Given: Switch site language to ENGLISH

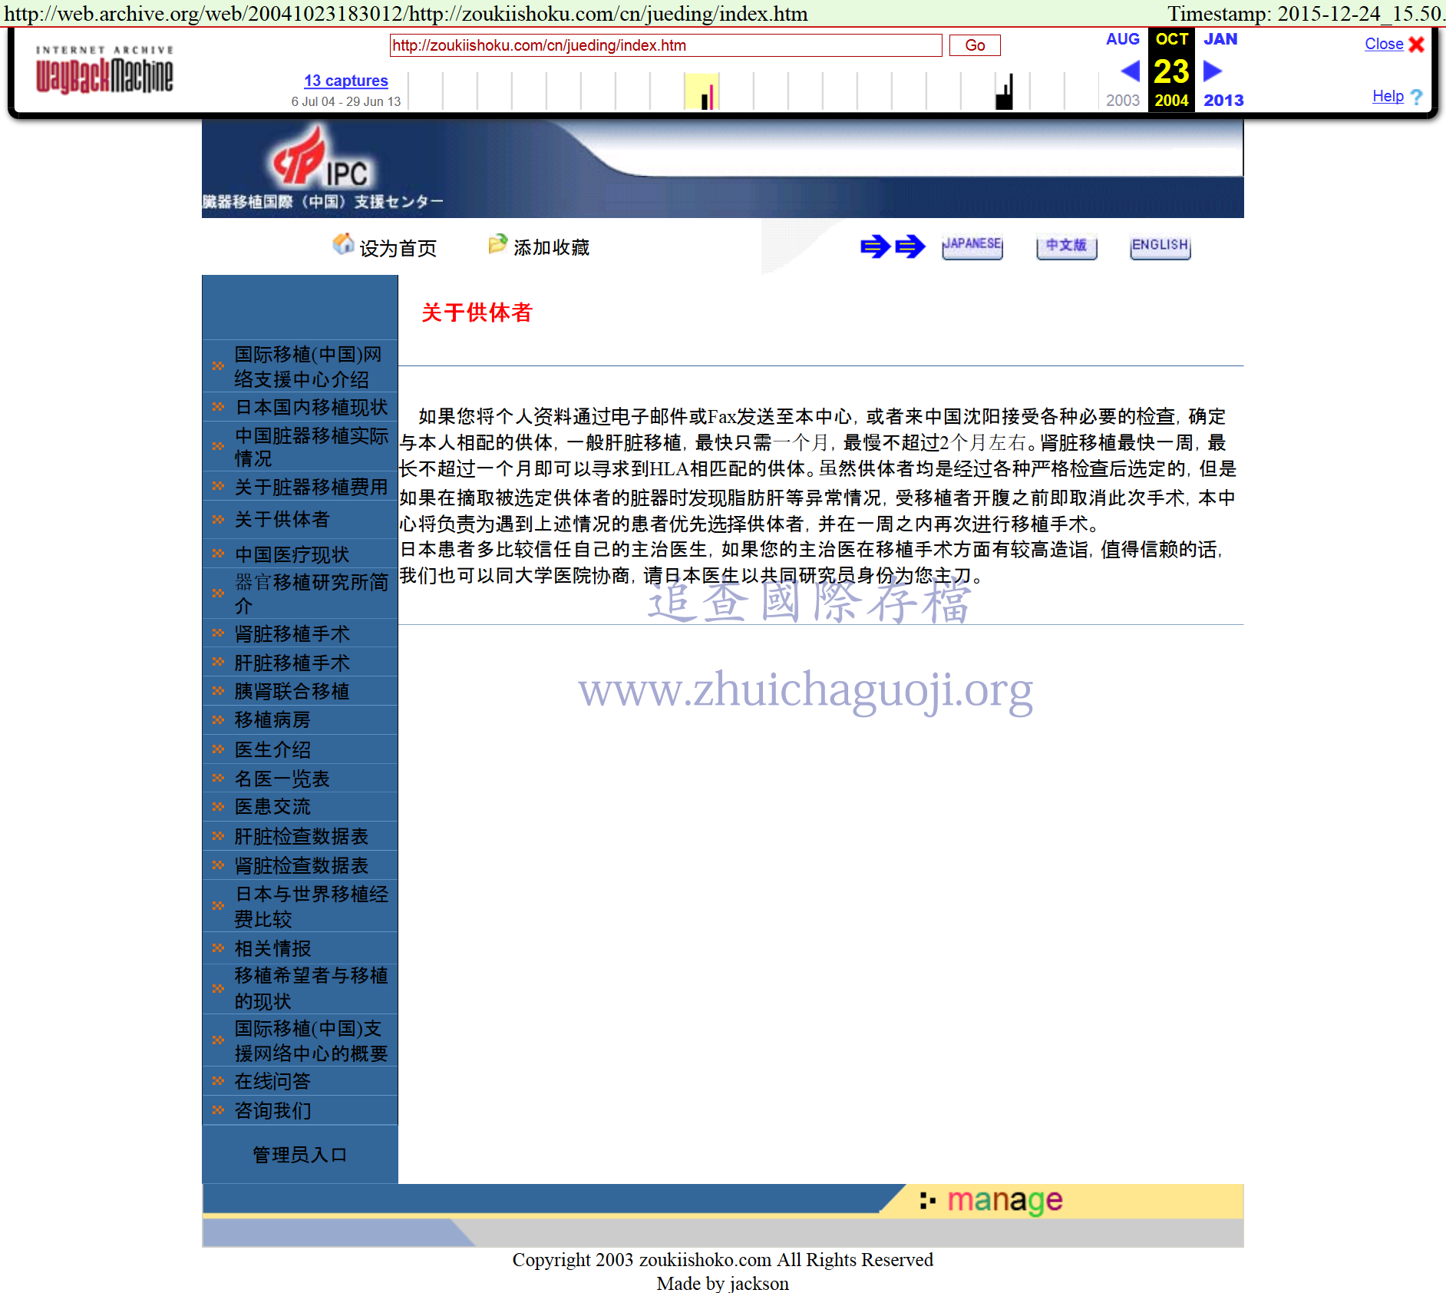Looking at the screenshot, I should point(1160,246).
